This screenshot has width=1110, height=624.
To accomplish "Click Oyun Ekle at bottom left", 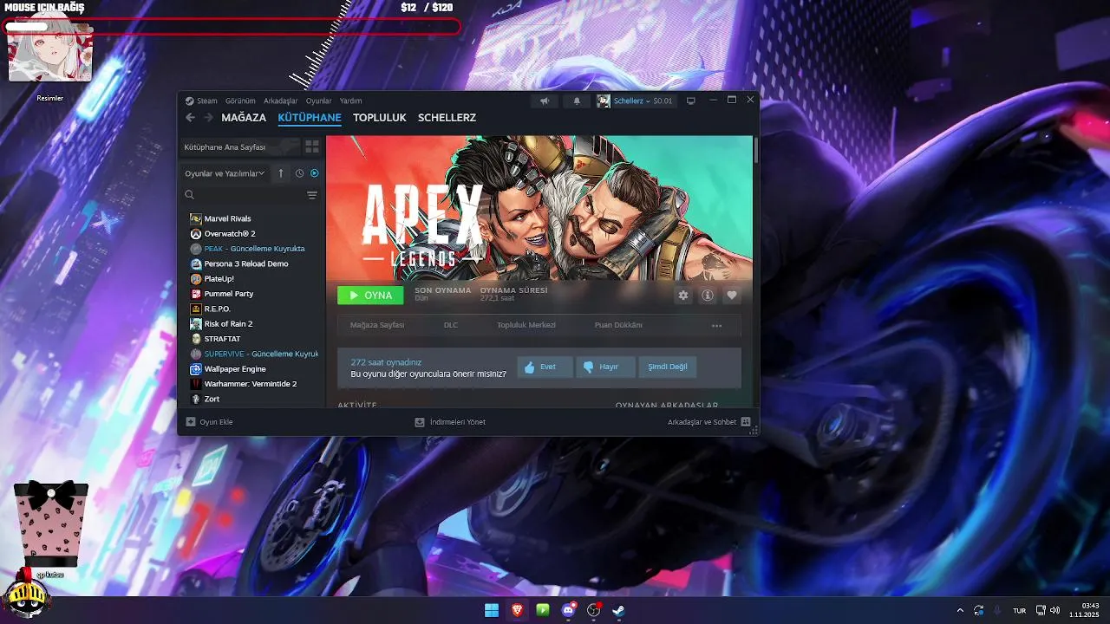I will tap(209, 422).
